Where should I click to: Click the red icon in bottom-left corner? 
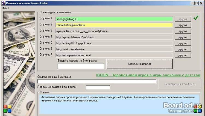point(5,106)
